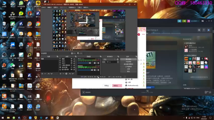214x120 pixels.
Task: Add a new scene with plus icon
Action: tap(42, 74)
